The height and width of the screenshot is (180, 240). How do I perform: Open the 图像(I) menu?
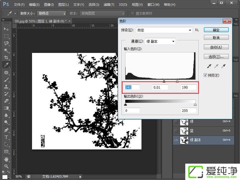(x=49, y=5)
